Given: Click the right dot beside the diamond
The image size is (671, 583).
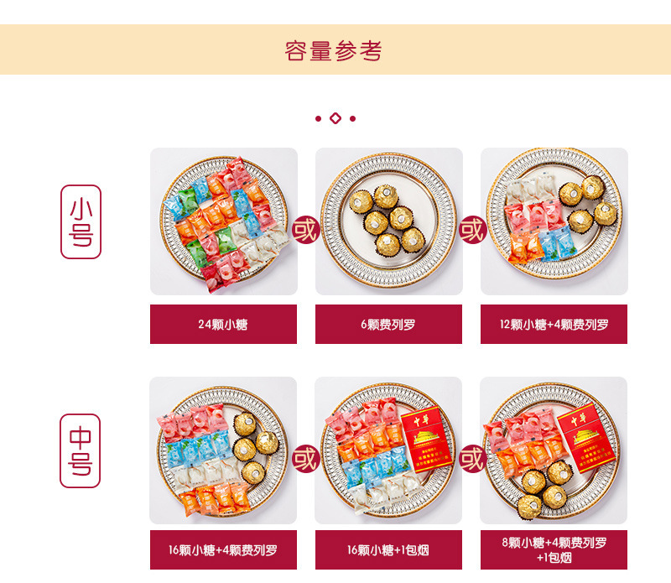Looking at the screenshot, I should coord(352,118).
